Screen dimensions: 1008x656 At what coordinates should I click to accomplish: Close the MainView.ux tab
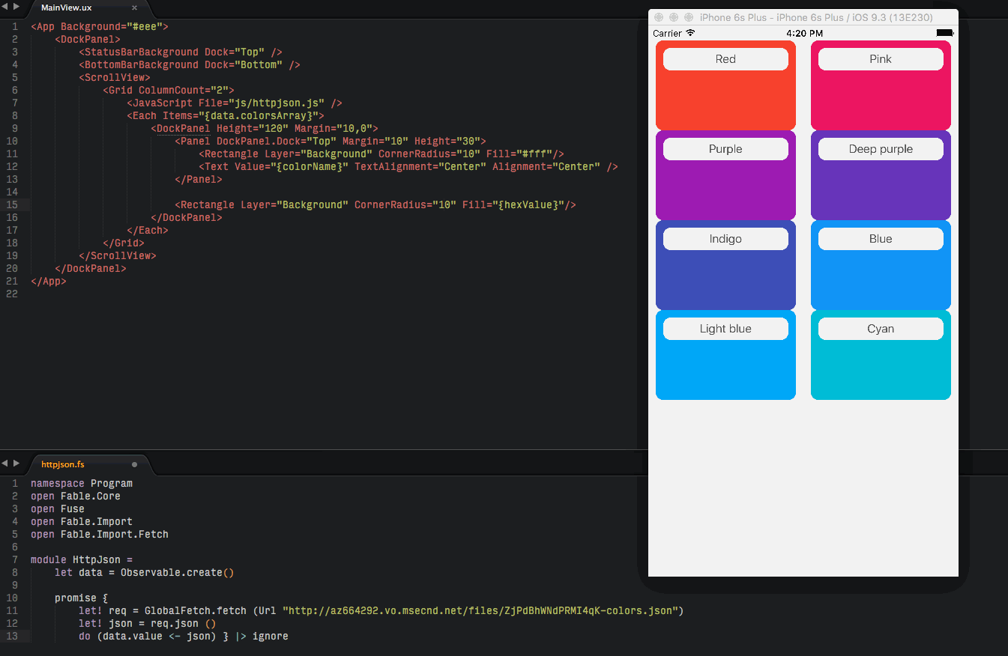[x=134, y=7]
